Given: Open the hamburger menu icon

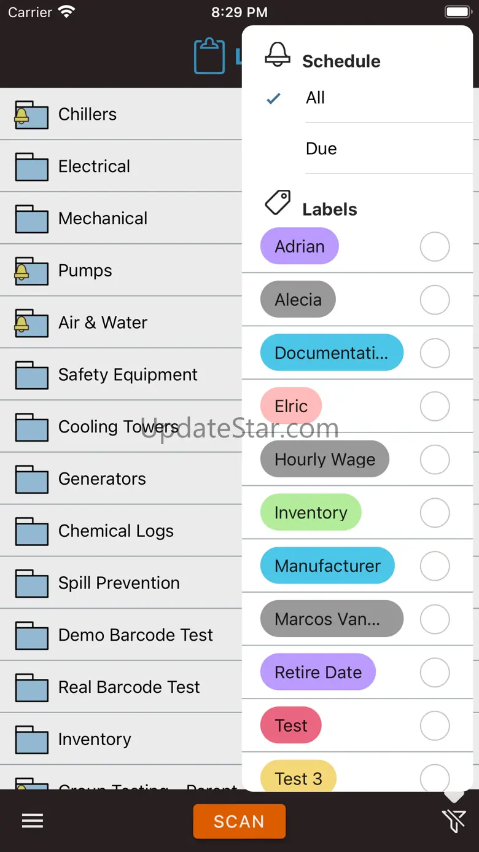Looking at the screenshot, I should coord(33,821).
